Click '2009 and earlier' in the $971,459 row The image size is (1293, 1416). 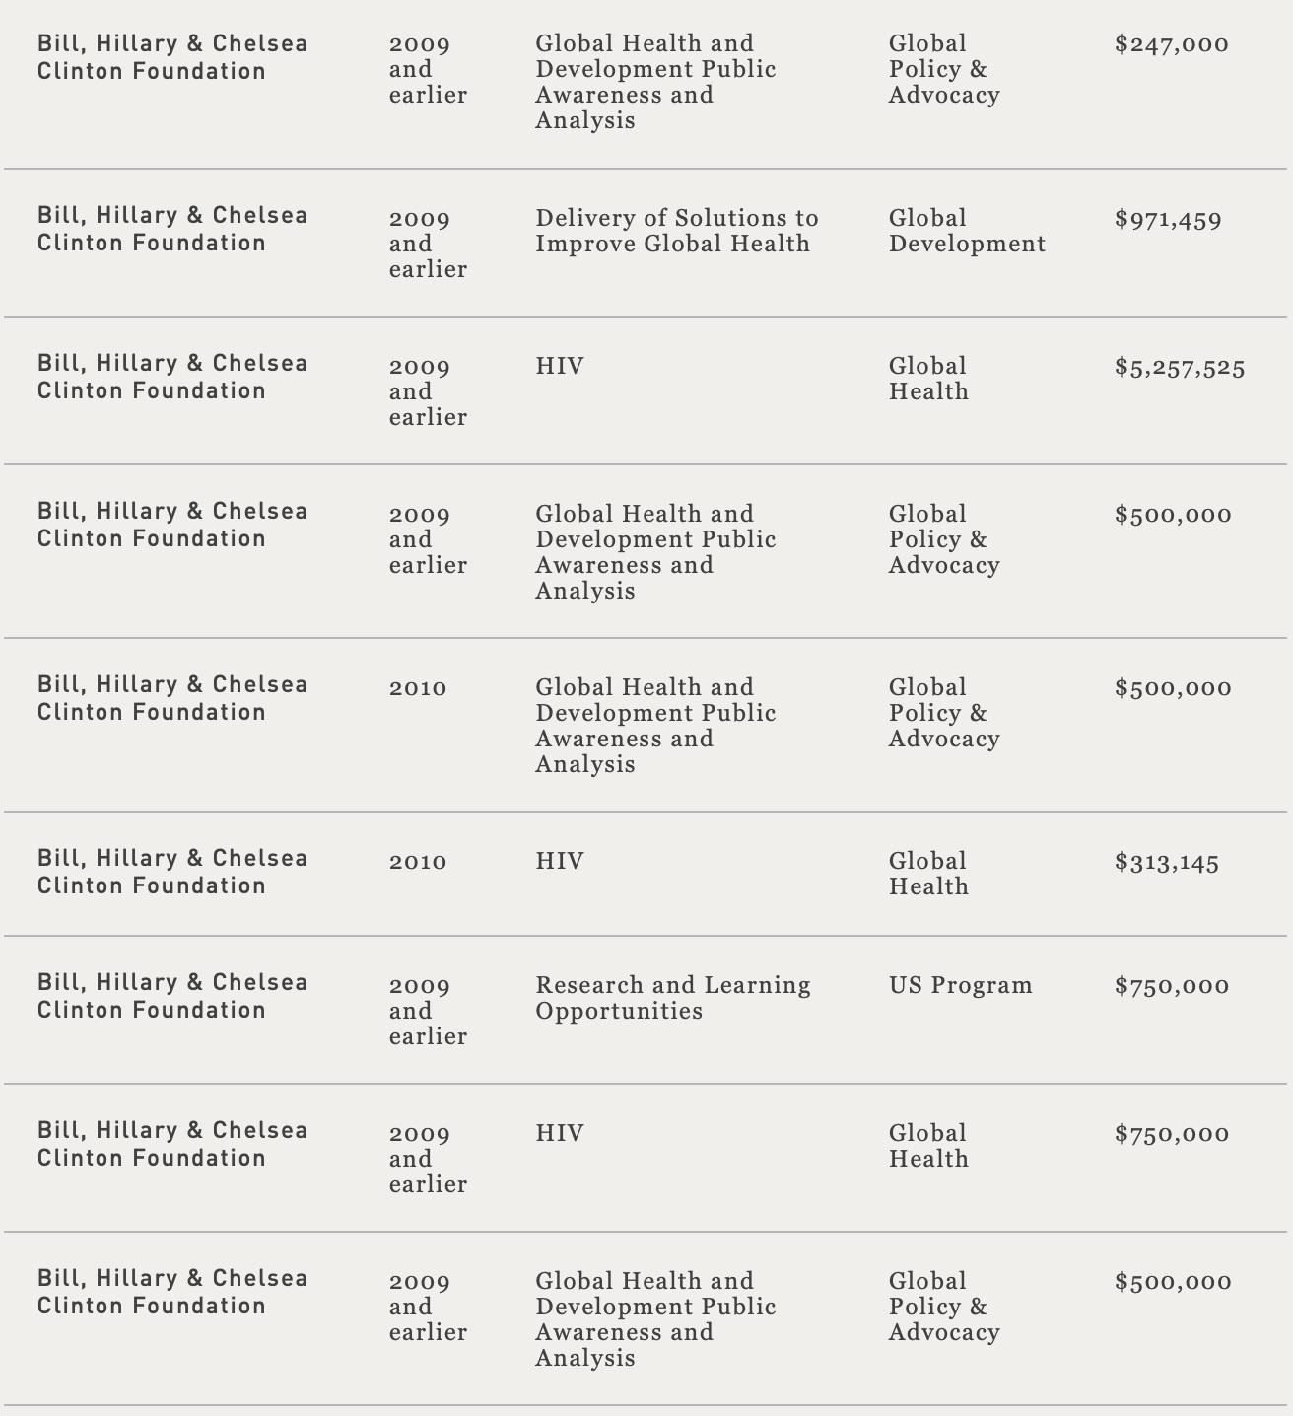[428, 244]
